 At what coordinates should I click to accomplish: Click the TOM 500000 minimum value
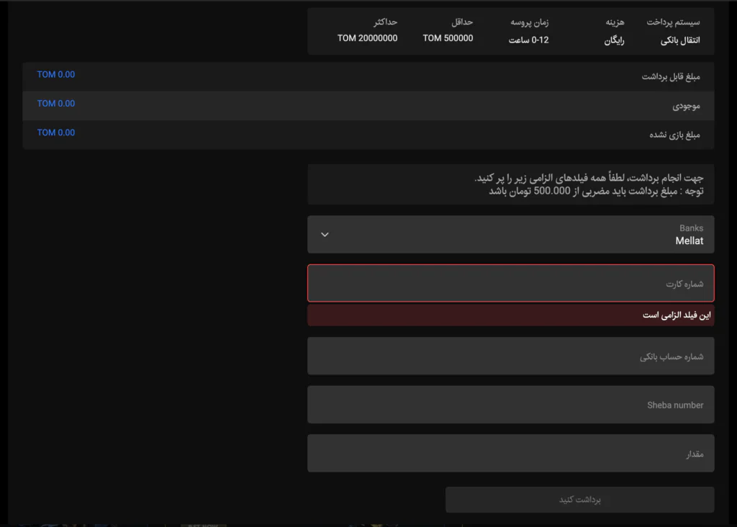[448, 38]
